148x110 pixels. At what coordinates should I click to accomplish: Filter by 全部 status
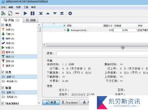[19, 30]
